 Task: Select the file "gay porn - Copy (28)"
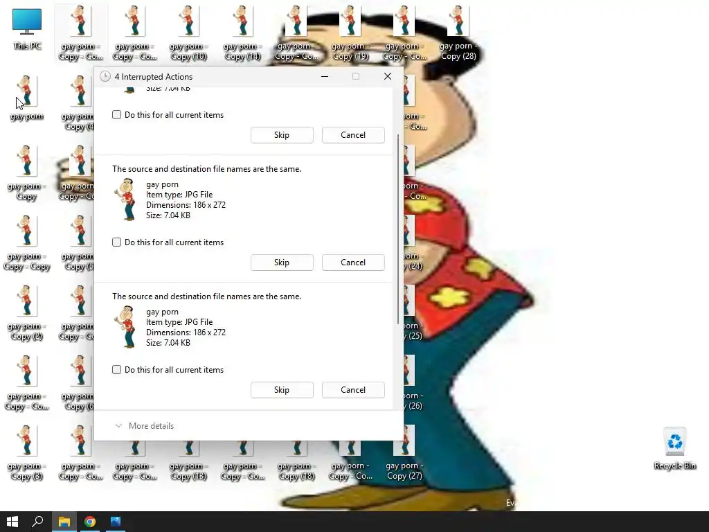click(458, 33)
